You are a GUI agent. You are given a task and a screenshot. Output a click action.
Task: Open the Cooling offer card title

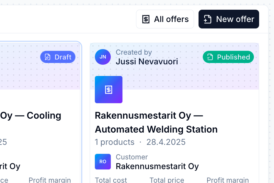[x=30, y=115]
